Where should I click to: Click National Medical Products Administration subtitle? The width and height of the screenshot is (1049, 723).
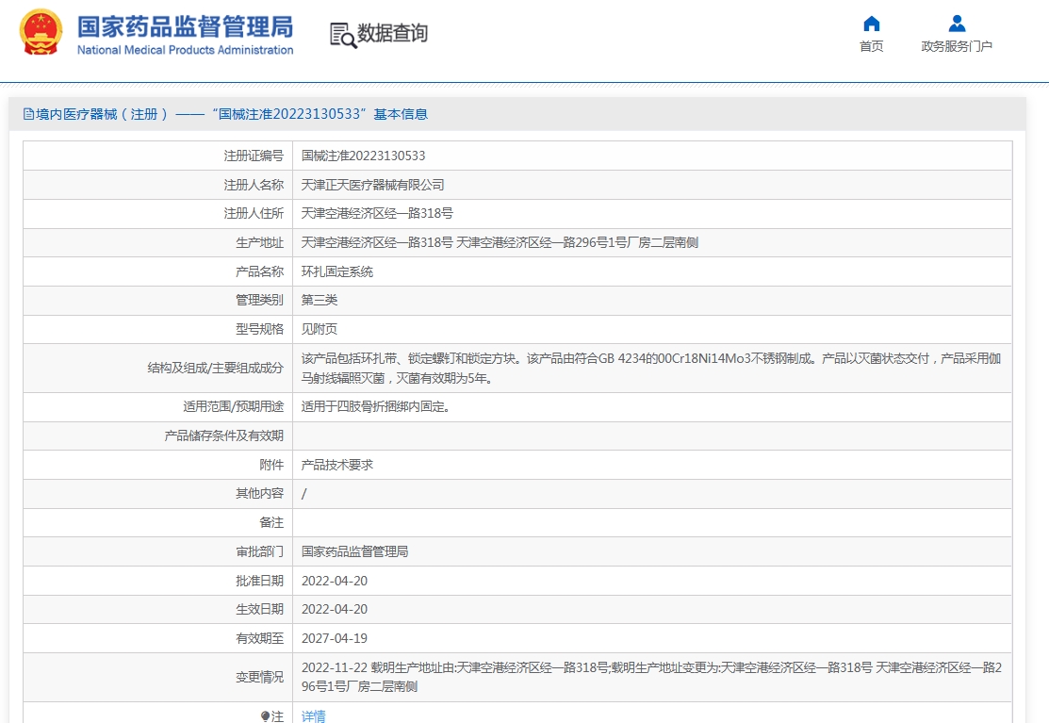[x=186, y=50]
